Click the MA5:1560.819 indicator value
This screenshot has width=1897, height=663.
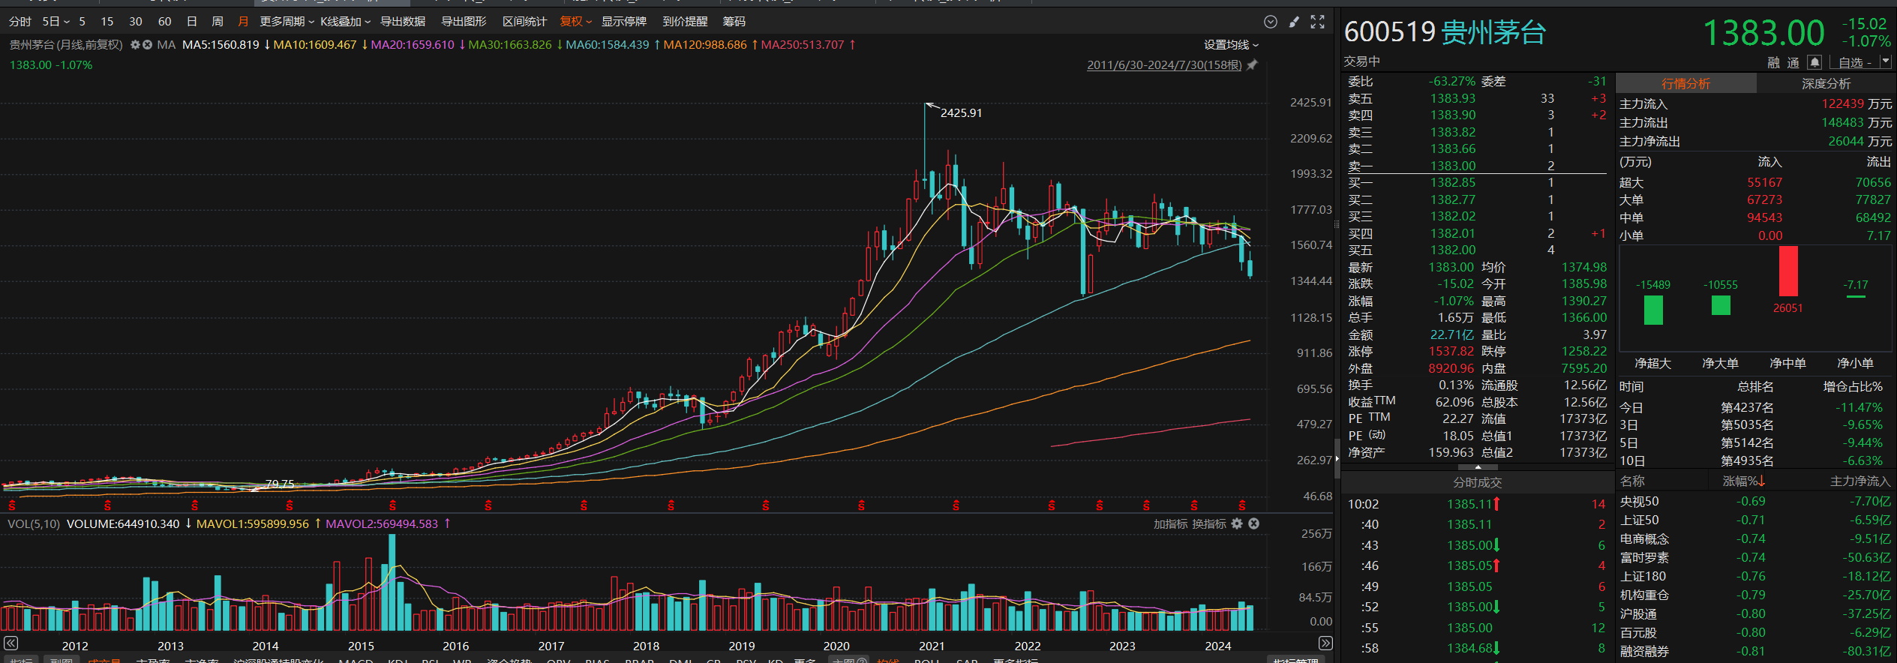(x=221, y=45)
